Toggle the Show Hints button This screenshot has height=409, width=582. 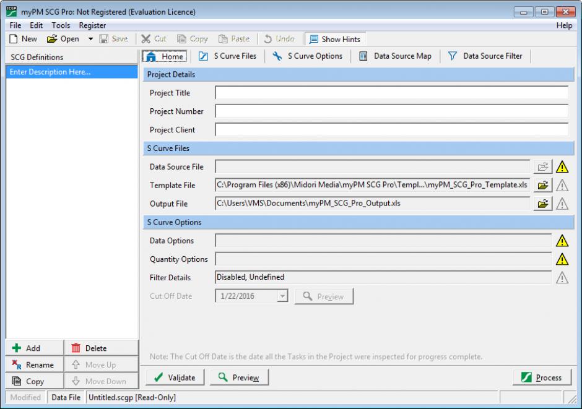[335, 39]
